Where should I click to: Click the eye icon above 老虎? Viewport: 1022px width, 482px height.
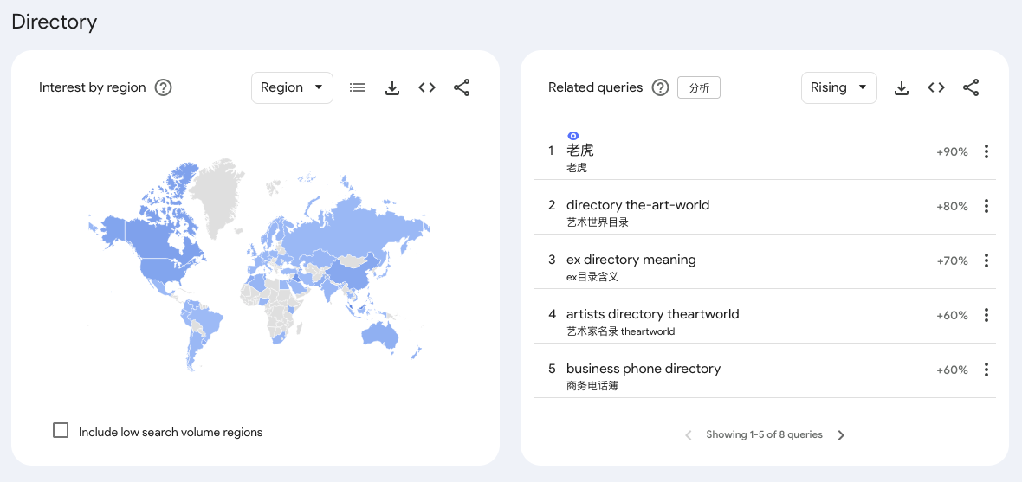tap(572, 136)
